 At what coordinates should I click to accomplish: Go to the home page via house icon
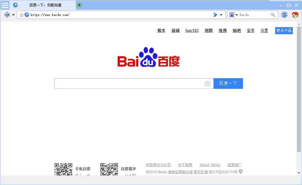[x=295, y=15]
